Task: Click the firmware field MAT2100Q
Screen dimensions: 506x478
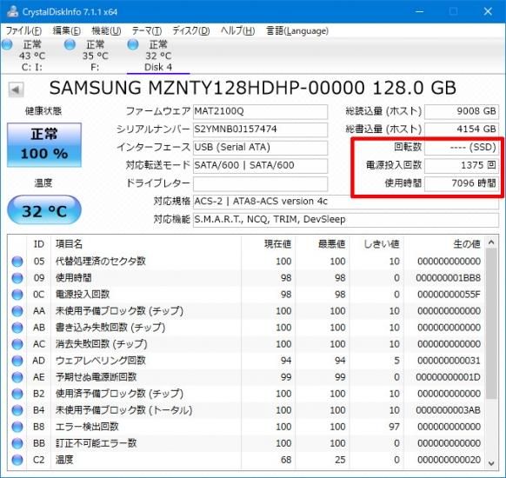Action: click(260, 111)
